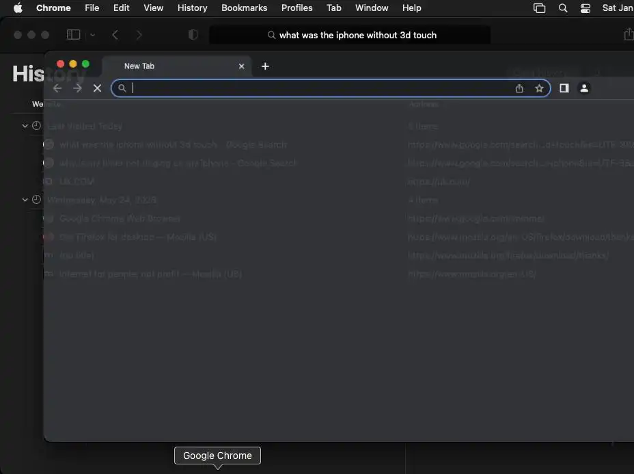Click Chrome's back arrow button
The image size is (634, 474).
(57, 88)
